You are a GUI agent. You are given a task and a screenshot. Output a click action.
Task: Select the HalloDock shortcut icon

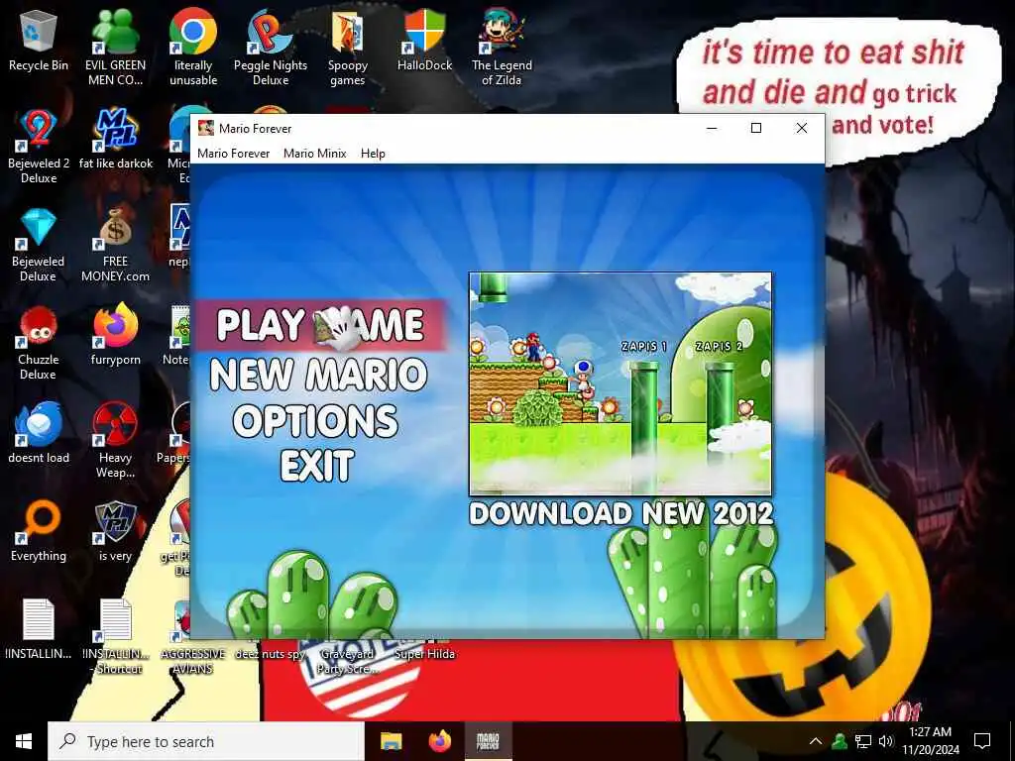pyautogui.click(x=424, y=41)
